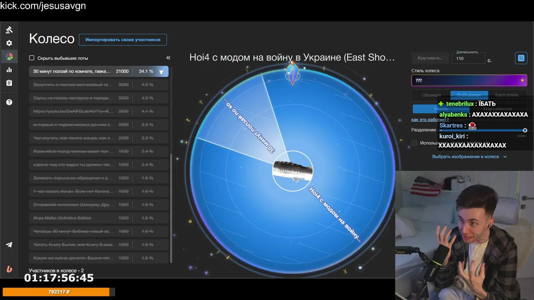Click the sparkle icon in wheel style field
Screen dimensions: 534x300
tap(522, 80)
